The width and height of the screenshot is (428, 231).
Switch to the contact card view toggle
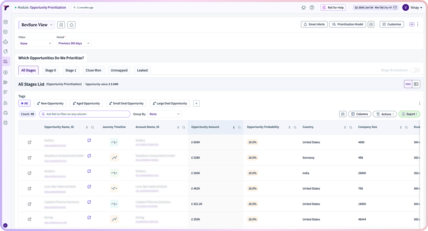(x=416, y=84)
